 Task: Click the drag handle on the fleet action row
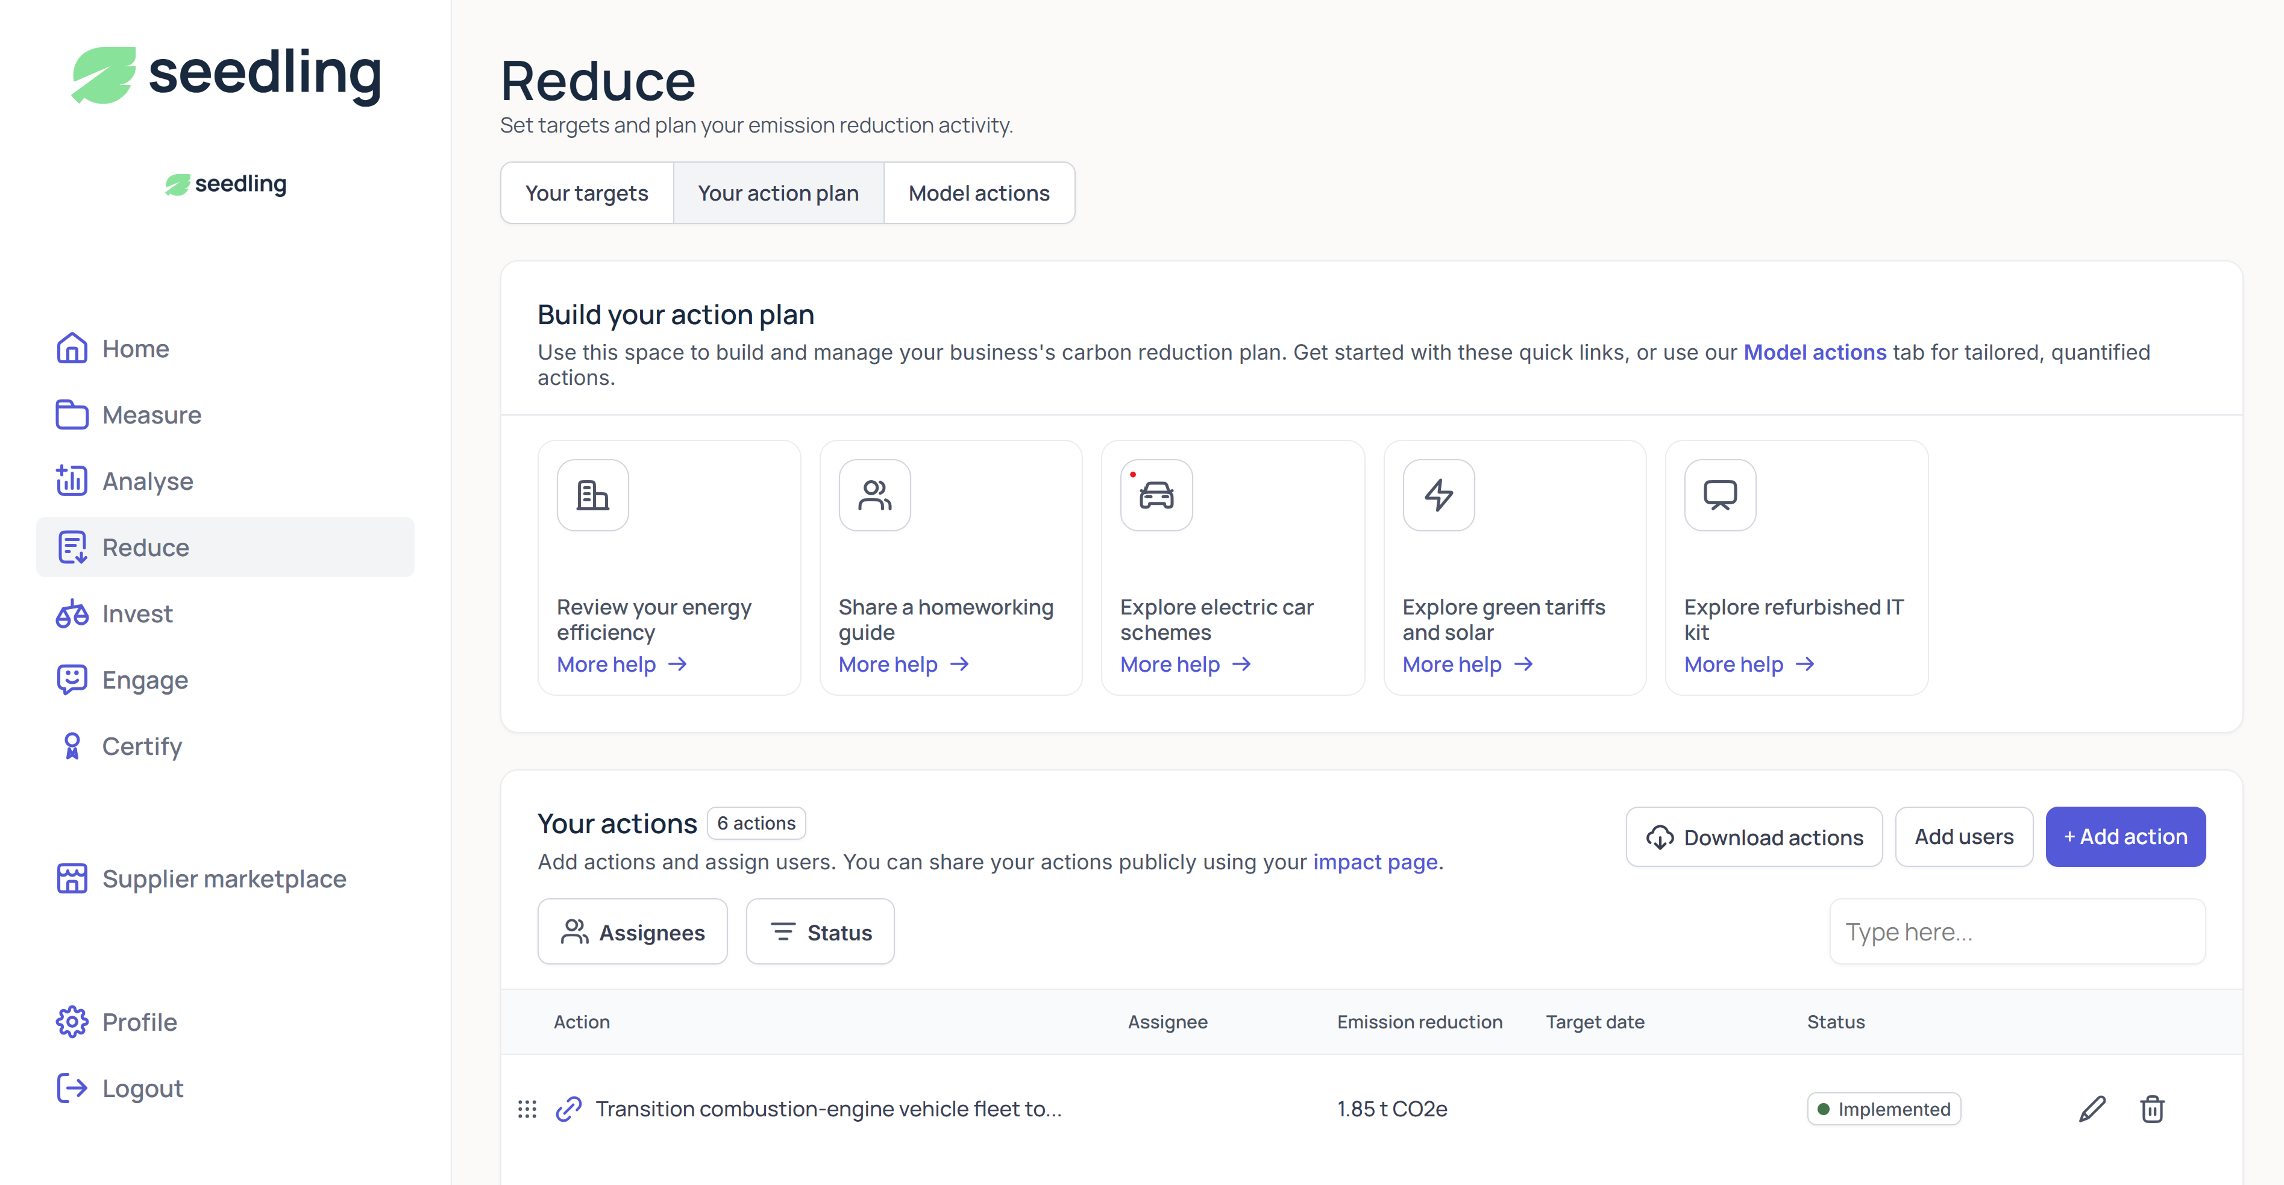(527, 1108)
